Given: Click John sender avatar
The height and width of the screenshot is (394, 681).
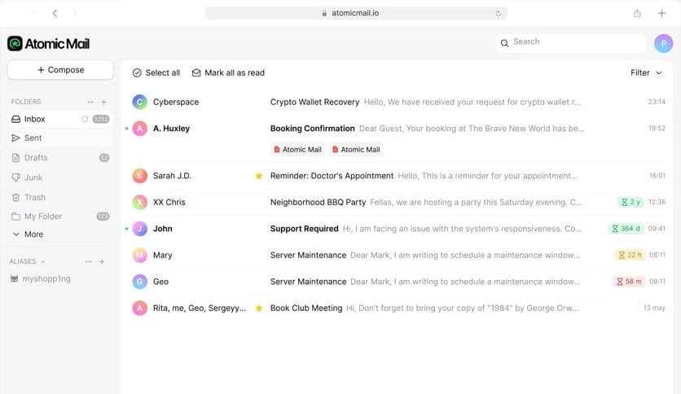Looking at the screenshot, I should pos(139,229).
